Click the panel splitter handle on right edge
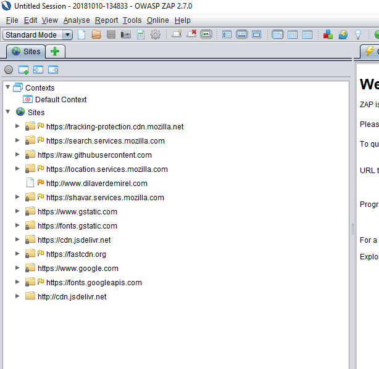The width and height of the screenshot is (379, 369). [352, 229]
